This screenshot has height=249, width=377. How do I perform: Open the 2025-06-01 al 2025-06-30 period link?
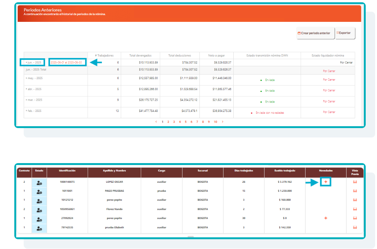coord(66,63)
